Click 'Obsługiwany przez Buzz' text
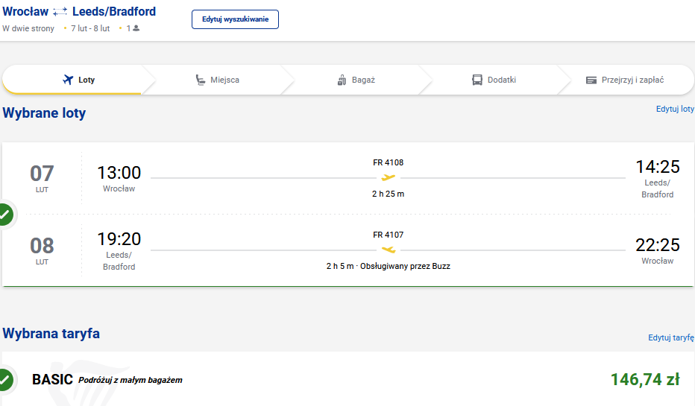 point(405,266)
